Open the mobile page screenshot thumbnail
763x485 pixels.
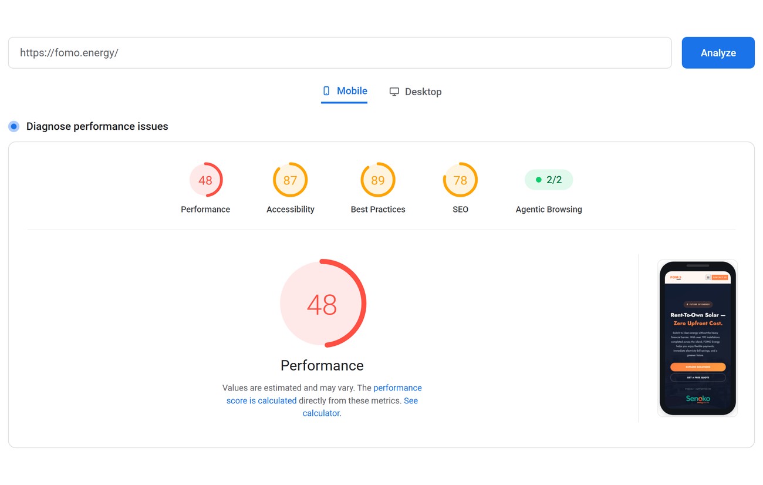[698, 338]
